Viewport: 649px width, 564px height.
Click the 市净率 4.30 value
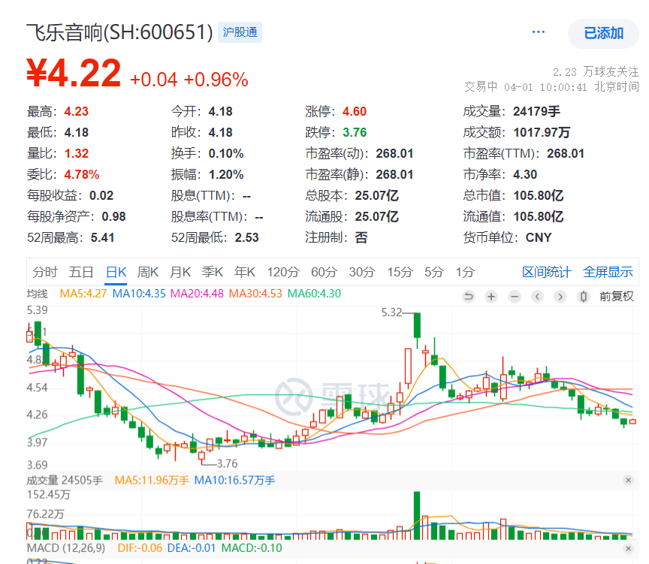pyautogui.click(x=525, y=174)
